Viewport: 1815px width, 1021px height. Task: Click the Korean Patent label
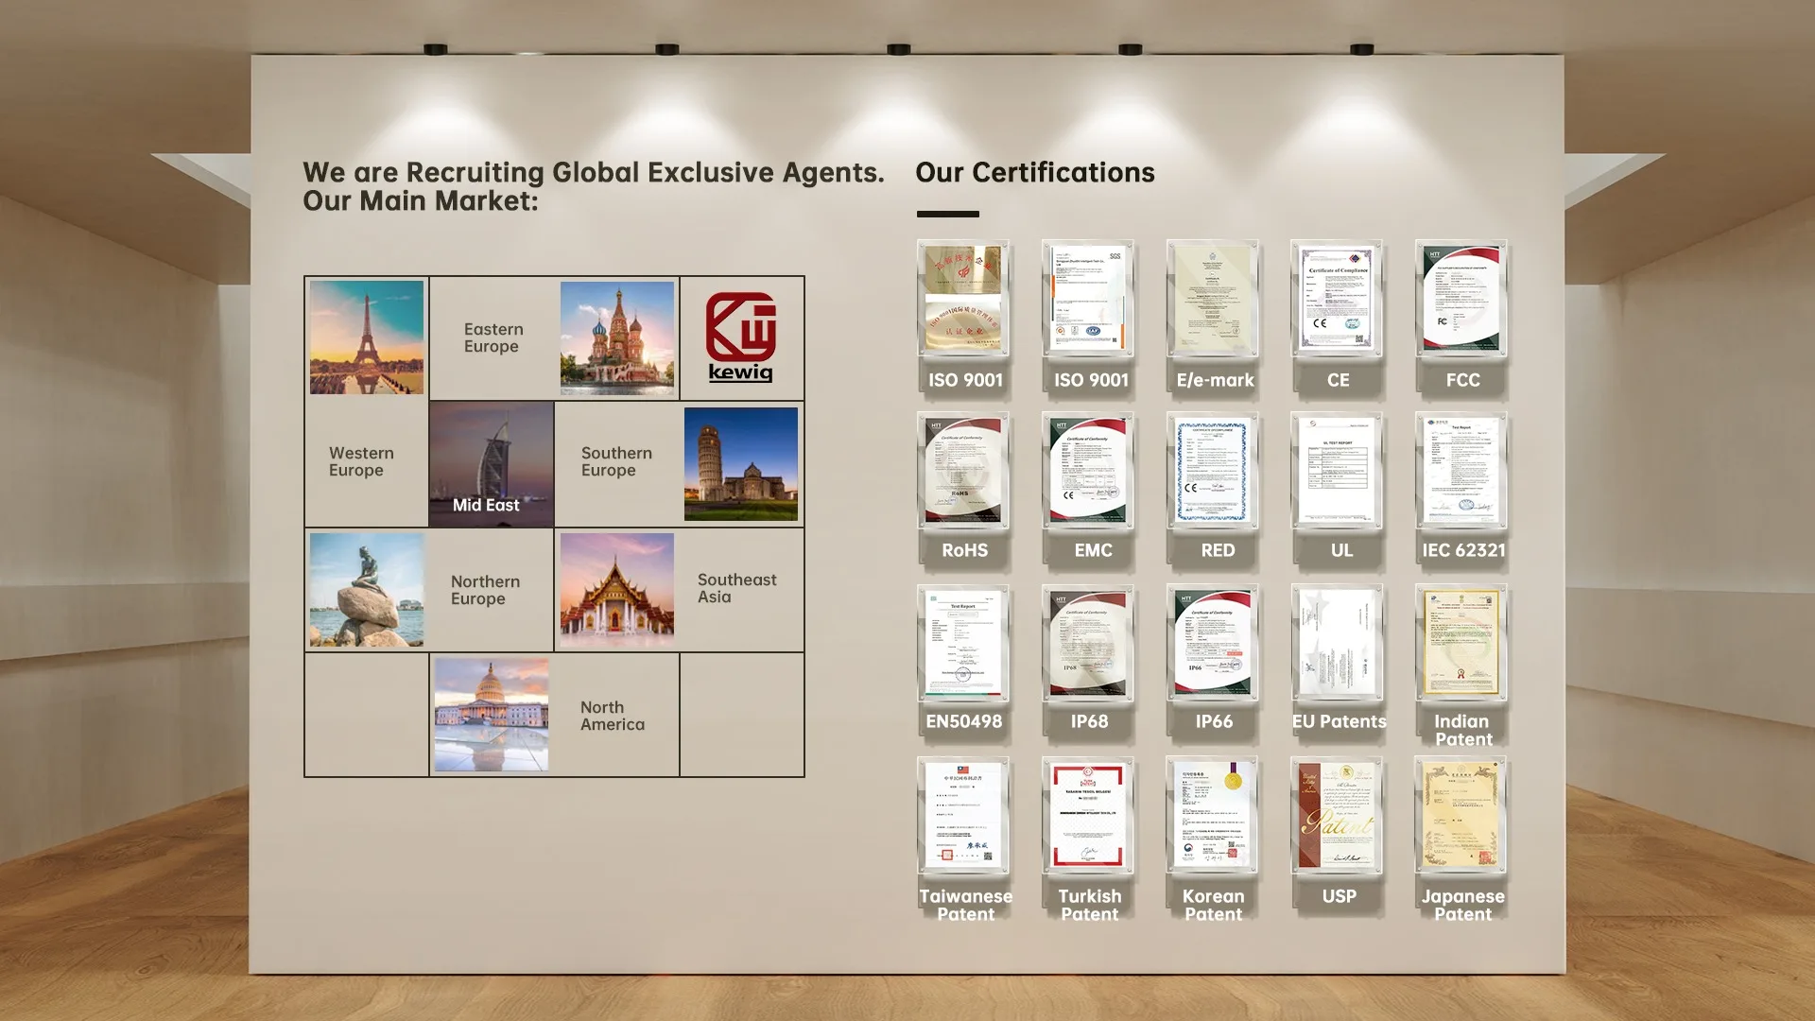point(1213,905)
